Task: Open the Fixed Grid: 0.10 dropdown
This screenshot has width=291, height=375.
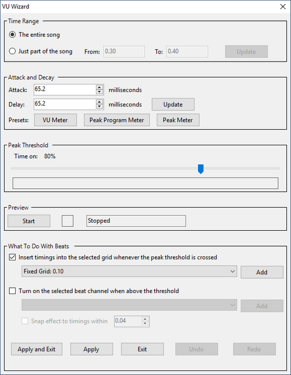Action: (129, 271)
